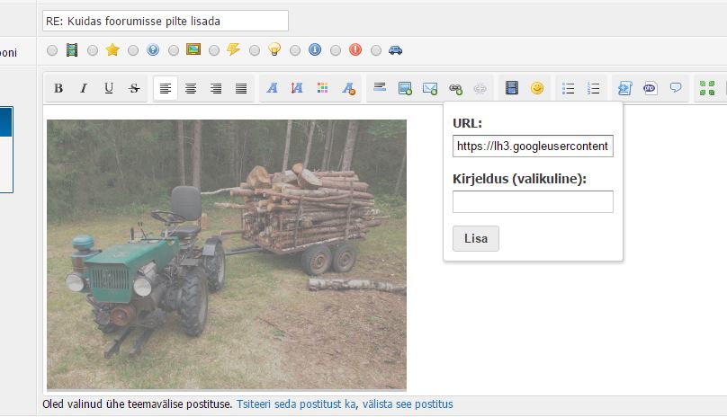Open the smiley emoticon picker
The image size is (727, 417).
click(x=537, y=88)
